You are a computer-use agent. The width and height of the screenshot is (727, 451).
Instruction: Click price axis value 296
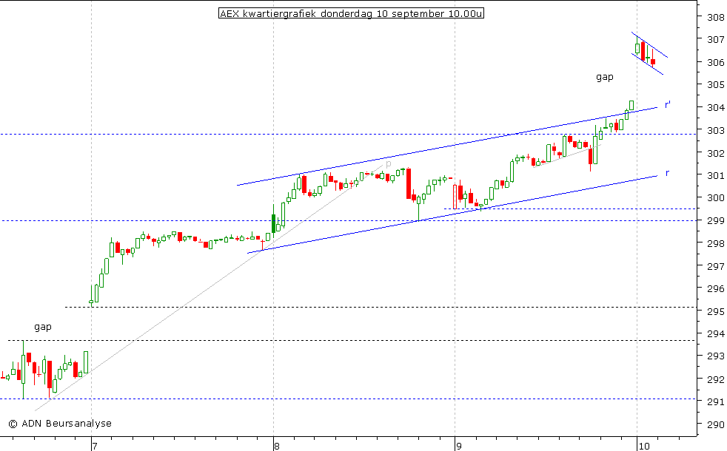[x=716, y=289]
